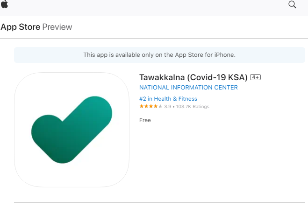
Task: Click the Preview label beside App Store
Action: 57,27
